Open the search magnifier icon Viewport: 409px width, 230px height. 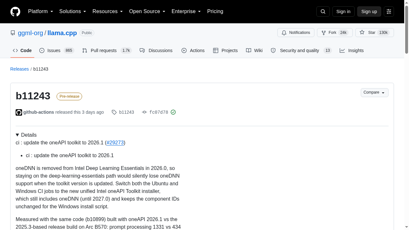323,11
